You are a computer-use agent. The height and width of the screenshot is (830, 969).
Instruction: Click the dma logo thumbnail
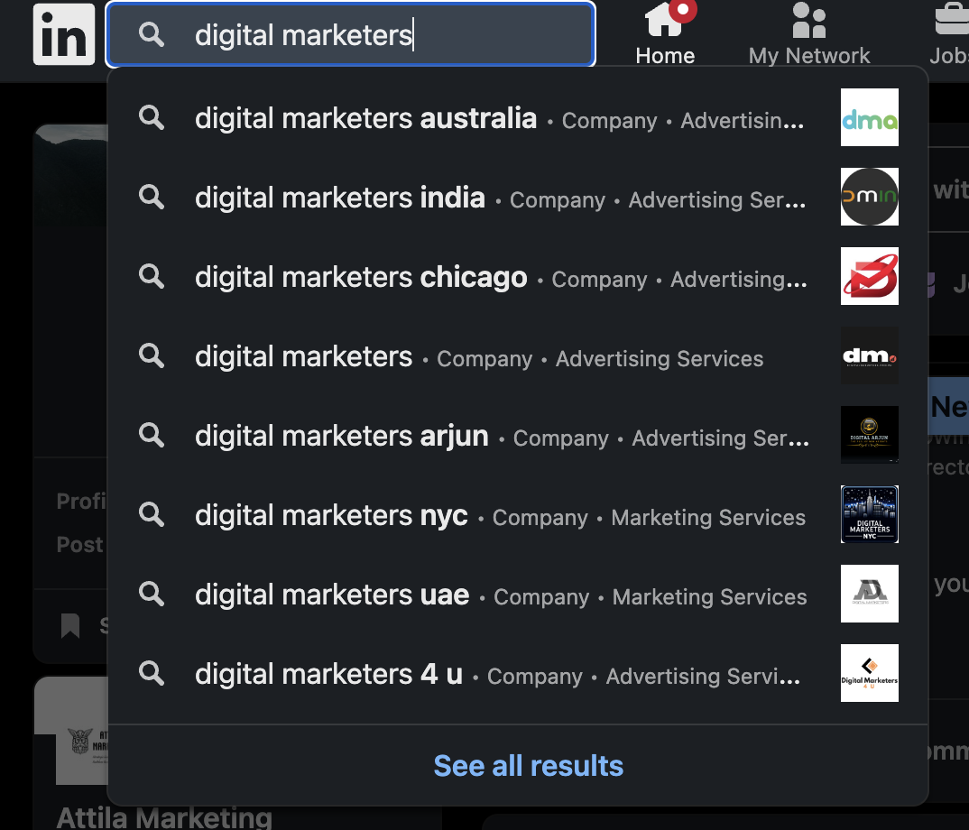[x=870, y=117]
